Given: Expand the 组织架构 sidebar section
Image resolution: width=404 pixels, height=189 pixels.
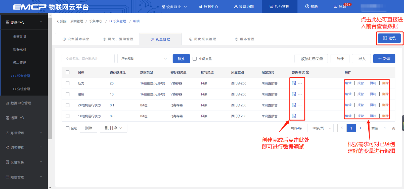Looking at the screenshot, I should tap(41, 147).
